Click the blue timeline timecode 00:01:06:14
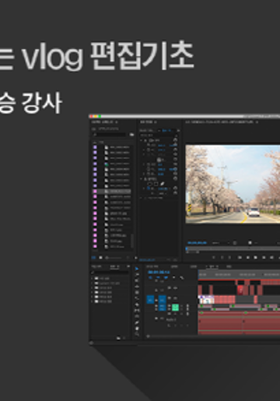 click(x=159, y=272)
